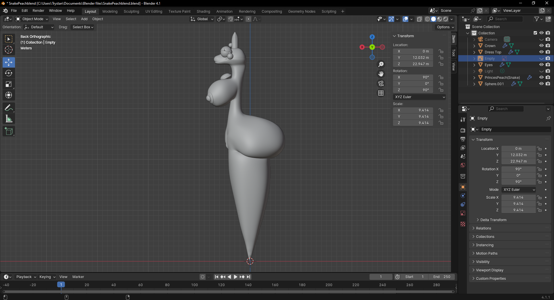
Task: Uncheck the Collection exclude checkbox
Action: click(535, 33)
